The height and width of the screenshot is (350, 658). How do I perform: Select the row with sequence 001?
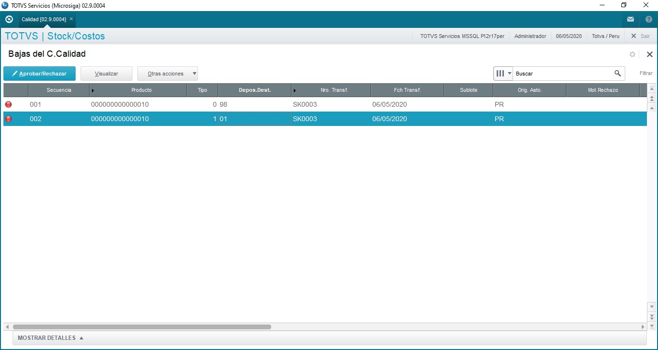(x=325, y=104)
